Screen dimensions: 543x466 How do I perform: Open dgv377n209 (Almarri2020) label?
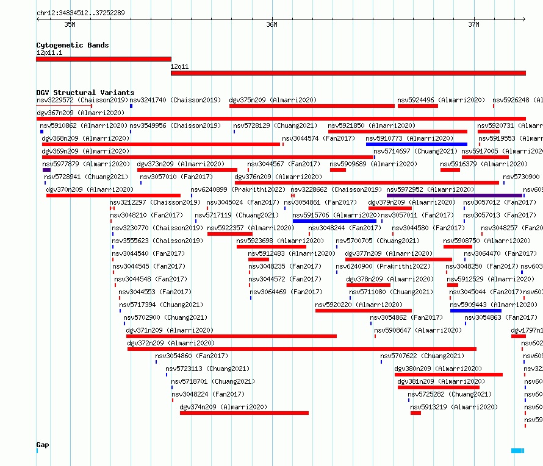[389, 253]
